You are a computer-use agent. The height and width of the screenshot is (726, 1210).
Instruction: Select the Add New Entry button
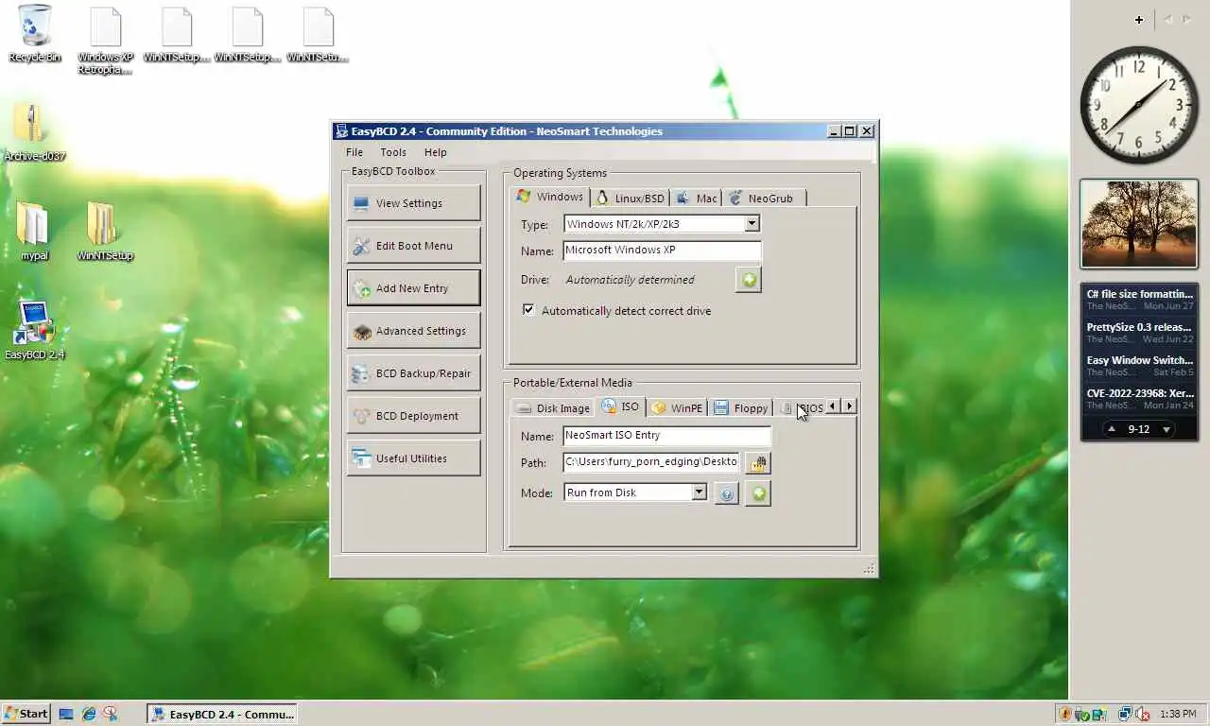pyautogui.click(x=414, y=288)
